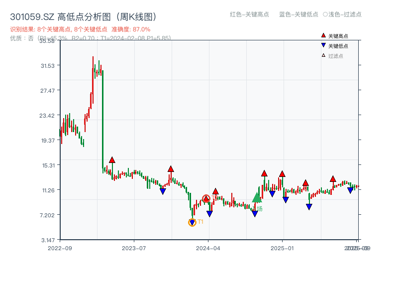Viewport: 398px width, 299px height.
Task: Toggle the 浅色-过滤点 legend entry
Action: [342, 15]
